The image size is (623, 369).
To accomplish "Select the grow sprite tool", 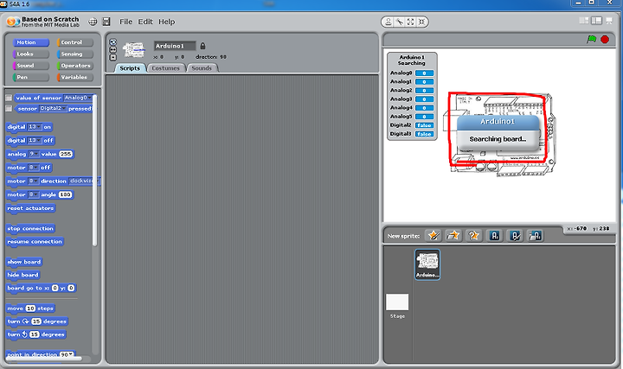I will 410,22.
